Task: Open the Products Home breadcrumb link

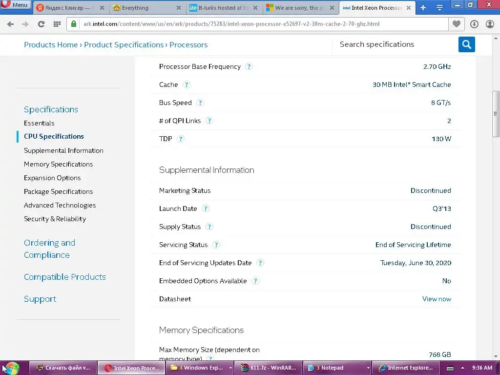Action: click(51, 44)
